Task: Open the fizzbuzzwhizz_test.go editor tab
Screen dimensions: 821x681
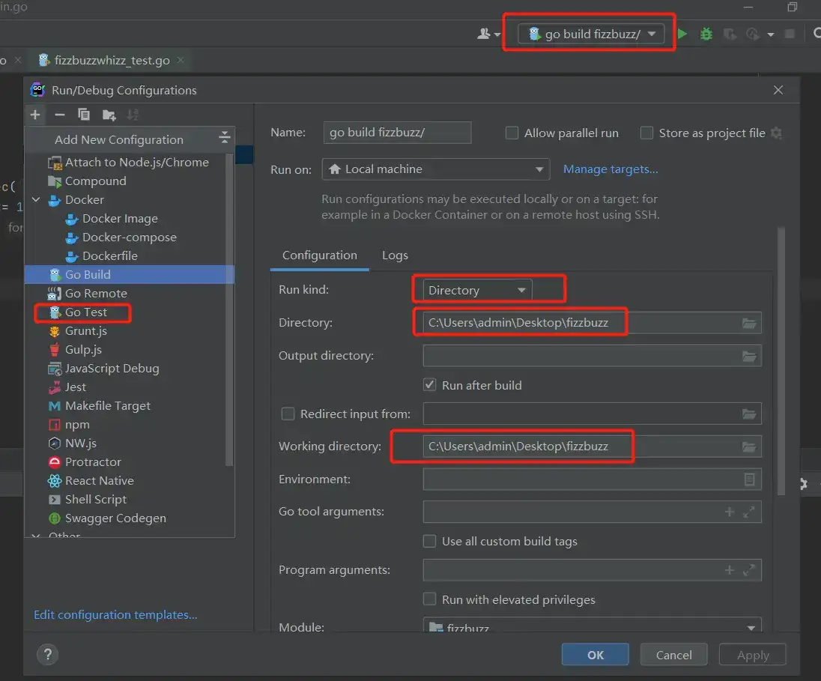Action: (x=112, y=60)
